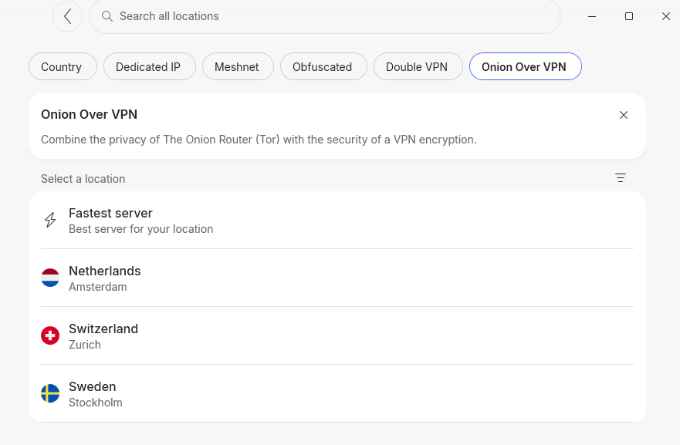Connect to Fastest server
Viewport: 680px width, 445px height.
(x=337, y=221)
